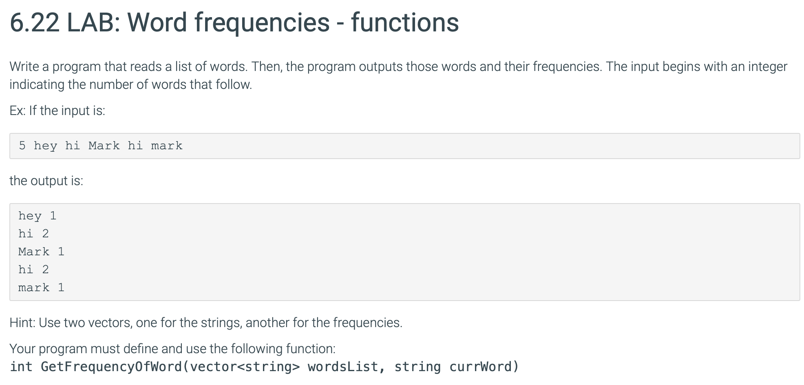804x385 pixels.
Task: Click the word 'functions' in the title
Action: pos(405,22)
